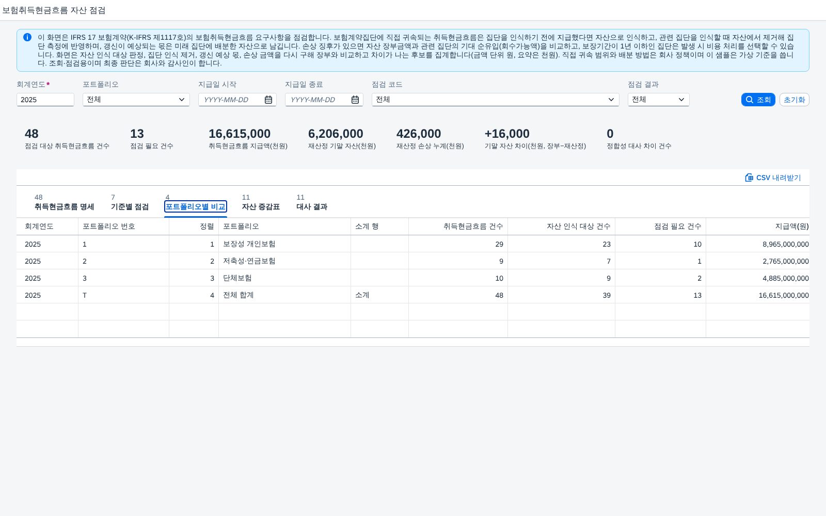826x516 pixels.
Task: Switch to the 취득현금흐름 명세 tab
Action: [64, 202]
